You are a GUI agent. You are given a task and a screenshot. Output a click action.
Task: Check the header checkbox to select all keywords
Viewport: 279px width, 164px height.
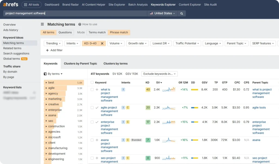[92, 83]
